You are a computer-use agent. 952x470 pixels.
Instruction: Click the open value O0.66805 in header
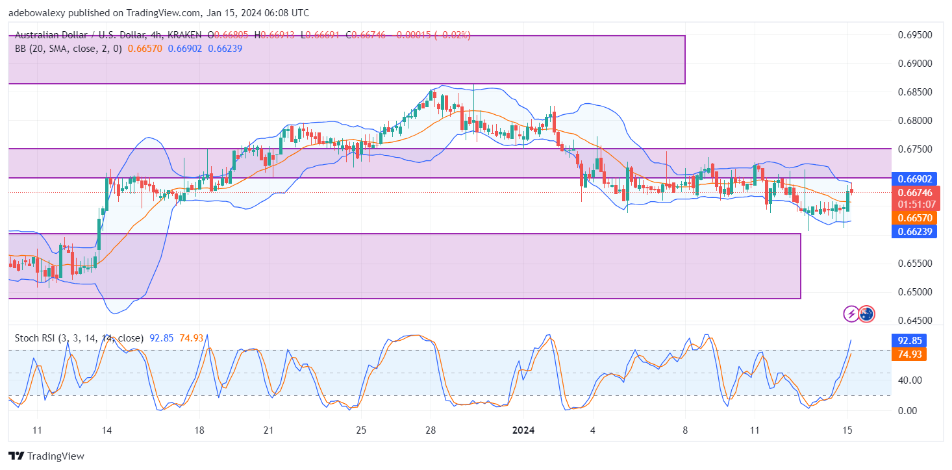tap(228, 34)
